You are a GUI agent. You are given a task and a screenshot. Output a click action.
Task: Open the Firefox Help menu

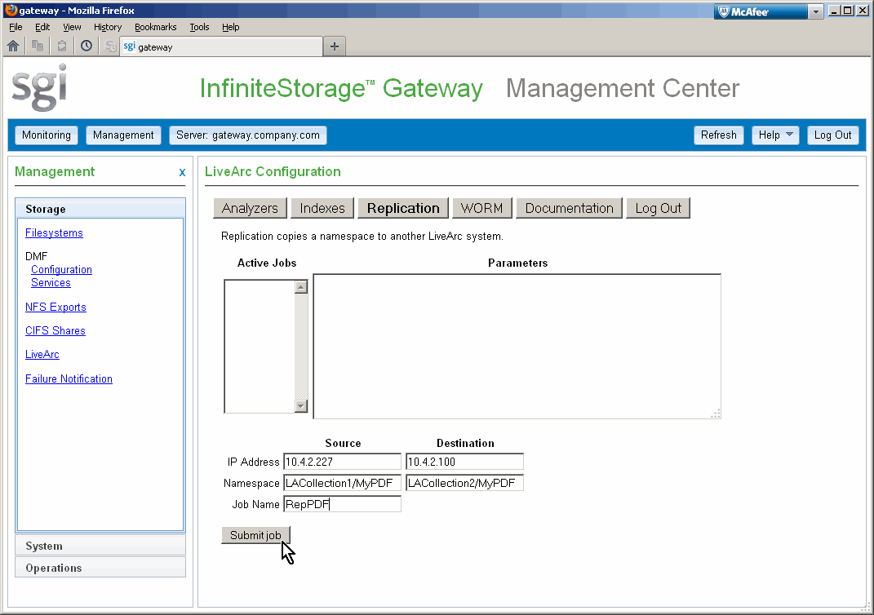coord(231,27)
